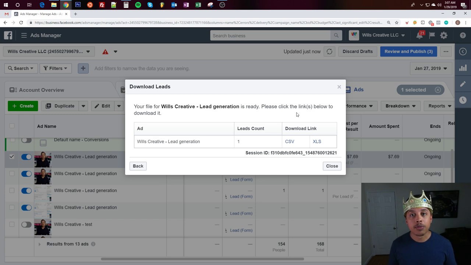Uncheck the selected Lead generation ad row
The image size is (471, 265).
click(x=12, y=156)
